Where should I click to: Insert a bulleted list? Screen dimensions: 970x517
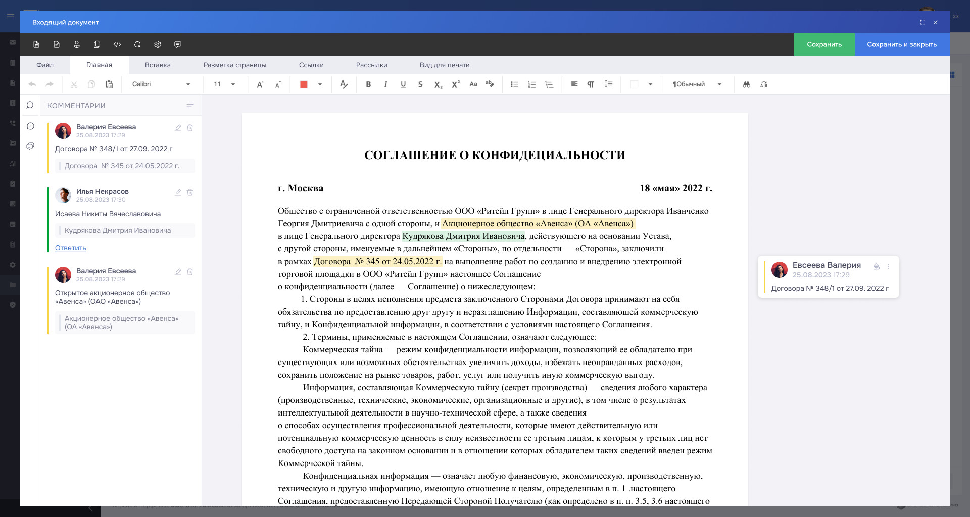pos(514,84)
